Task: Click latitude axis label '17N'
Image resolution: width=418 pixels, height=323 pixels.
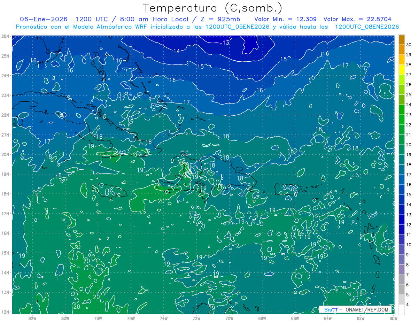Action: click(5, 213)
